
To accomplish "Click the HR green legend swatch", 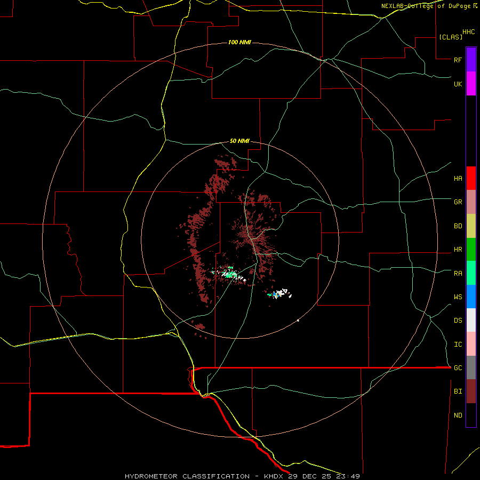I will (471, 250).
